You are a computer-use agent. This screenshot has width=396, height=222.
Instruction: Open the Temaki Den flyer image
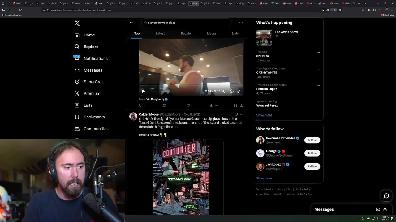(181, 177)
